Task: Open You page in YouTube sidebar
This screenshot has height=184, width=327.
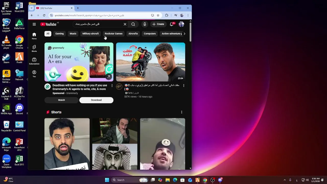Action: 34,74
